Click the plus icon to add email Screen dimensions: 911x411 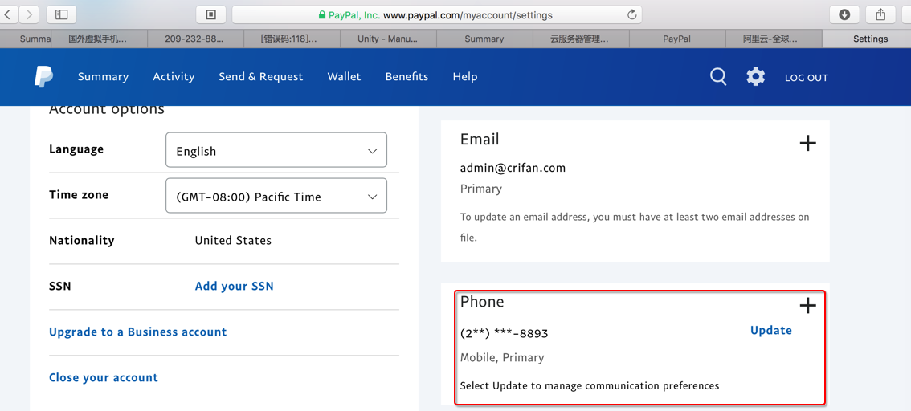[807, 144]
